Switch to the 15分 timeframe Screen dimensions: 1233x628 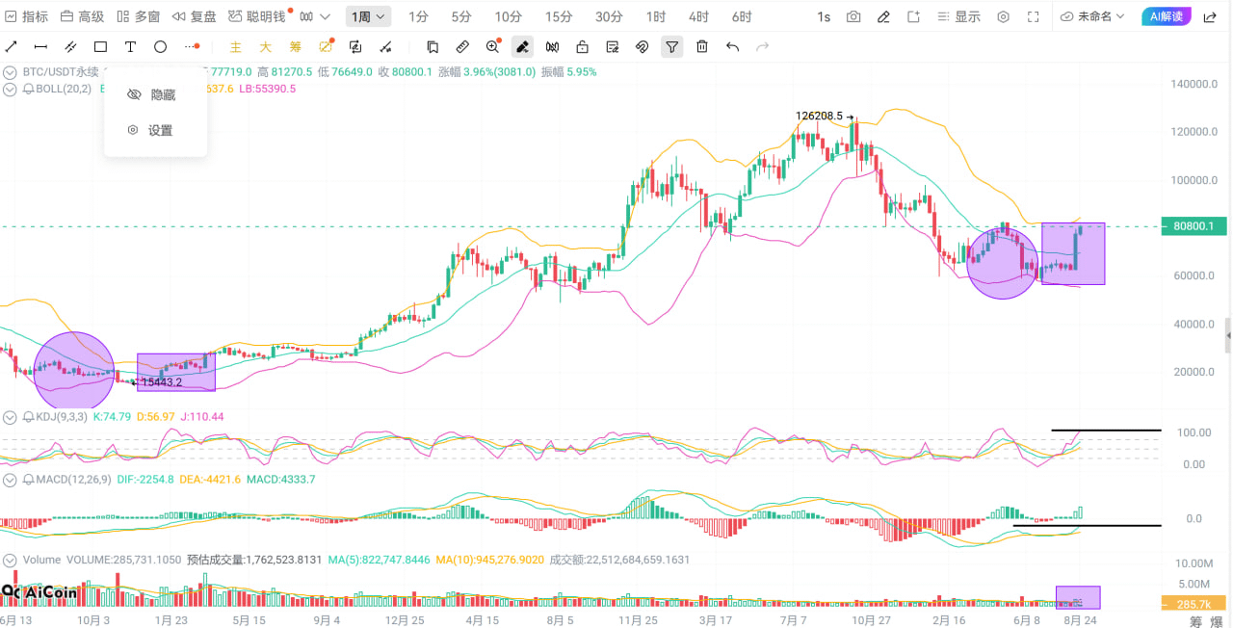[558, 16]
